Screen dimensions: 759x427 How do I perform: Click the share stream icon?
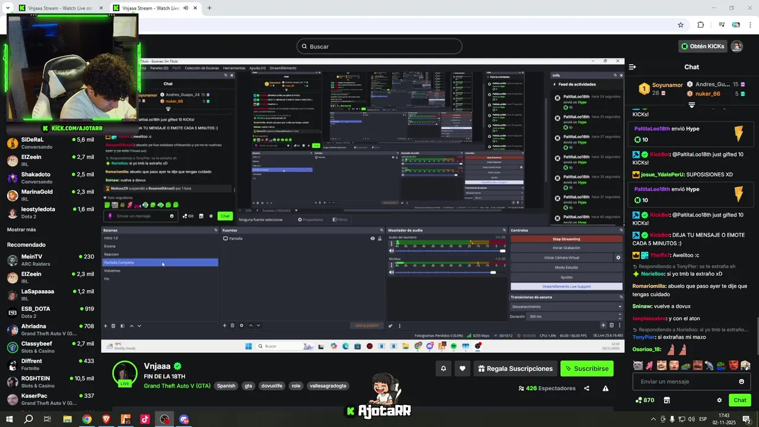[x=586, y=388]
